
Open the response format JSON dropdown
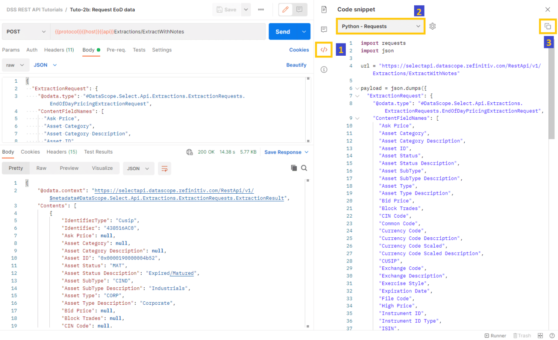click(x=139, y=168)
